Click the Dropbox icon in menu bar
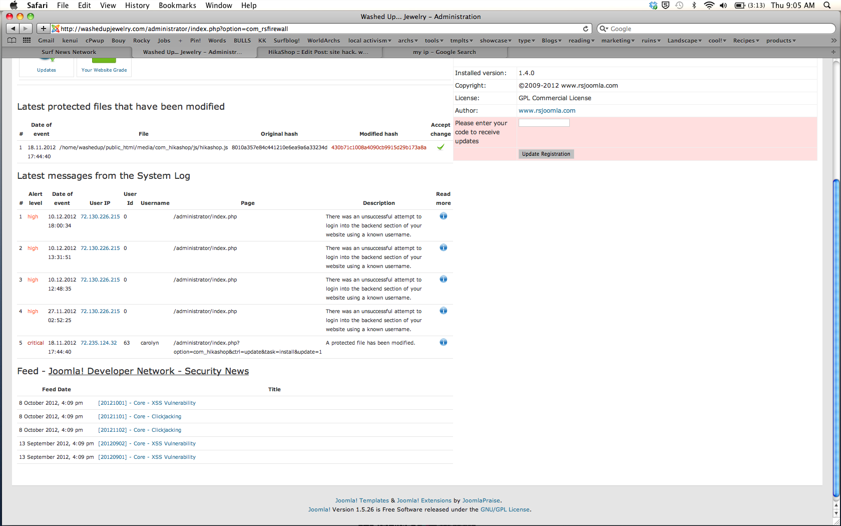Screen dimensions: 841x526 coord(653,6)
